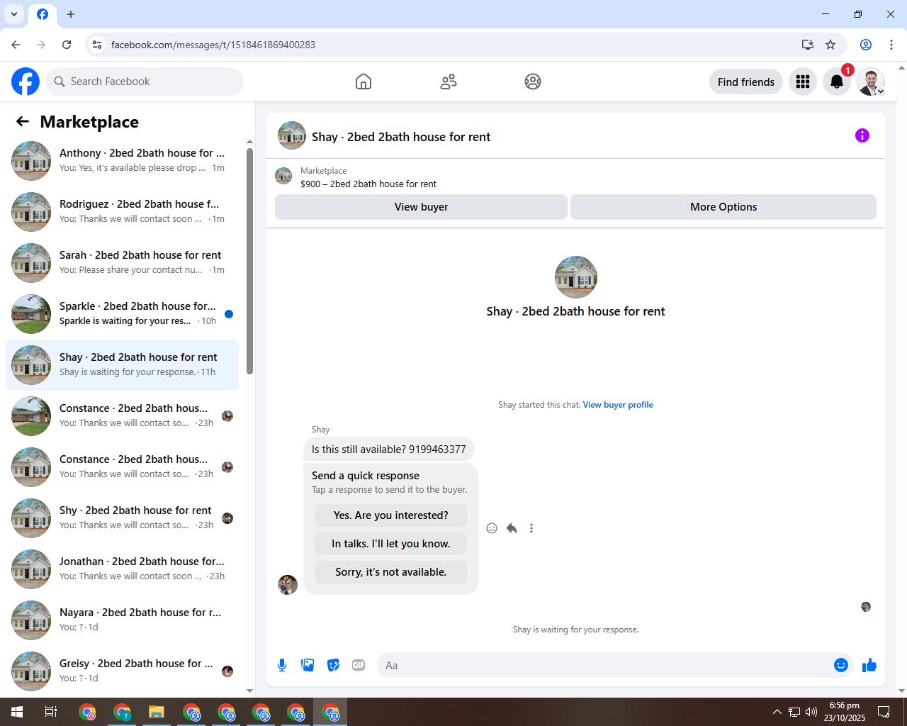Open the tab search dropdown arrow
This screenshot has height=726, width=907.
[x=14, y=14]
